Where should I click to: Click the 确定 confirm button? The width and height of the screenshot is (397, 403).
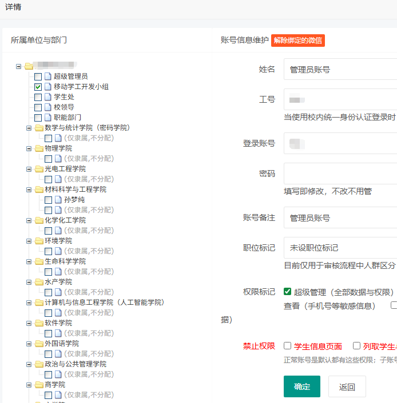click(301, 386)
